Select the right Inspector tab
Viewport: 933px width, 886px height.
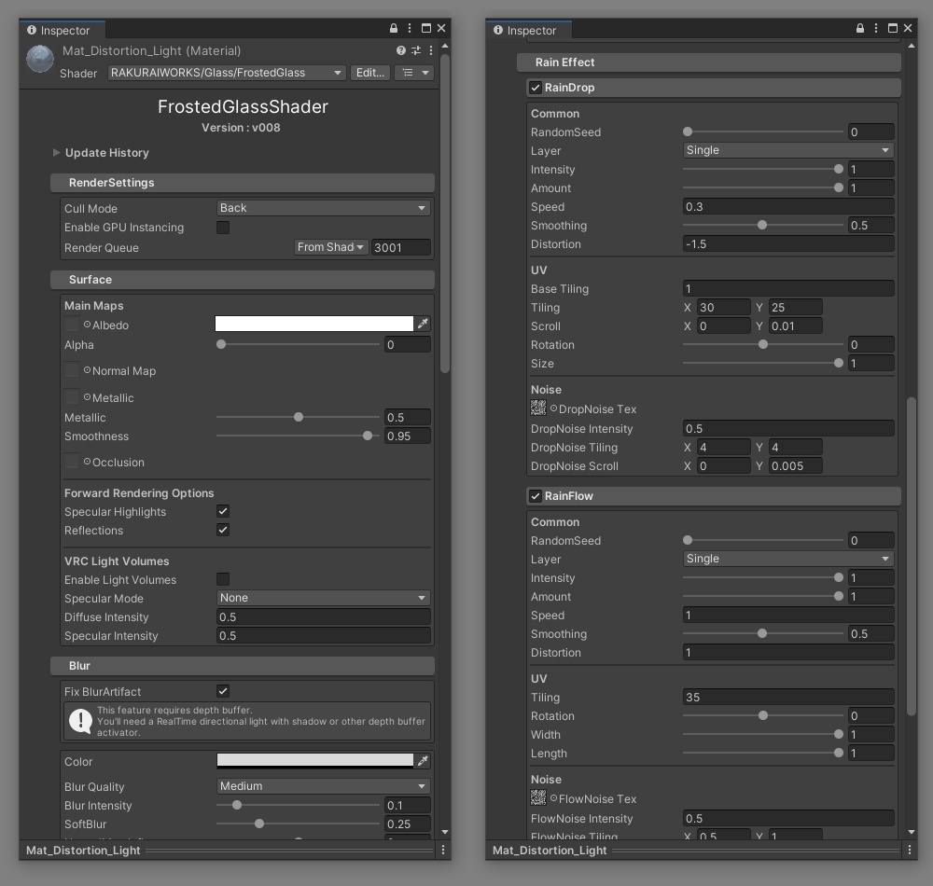click(x=529, y=30)
